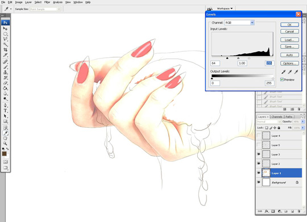Select the Hand tool

(5, 139)
